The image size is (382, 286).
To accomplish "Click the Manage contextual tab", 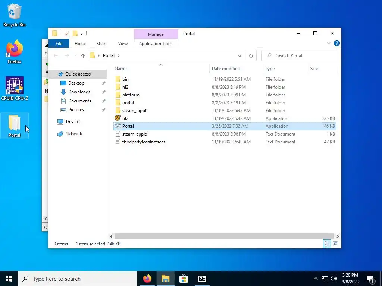I will 156,34.
